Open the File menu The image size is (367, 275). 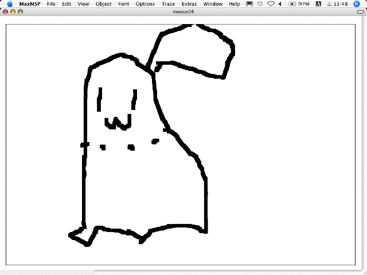[52, 4]
